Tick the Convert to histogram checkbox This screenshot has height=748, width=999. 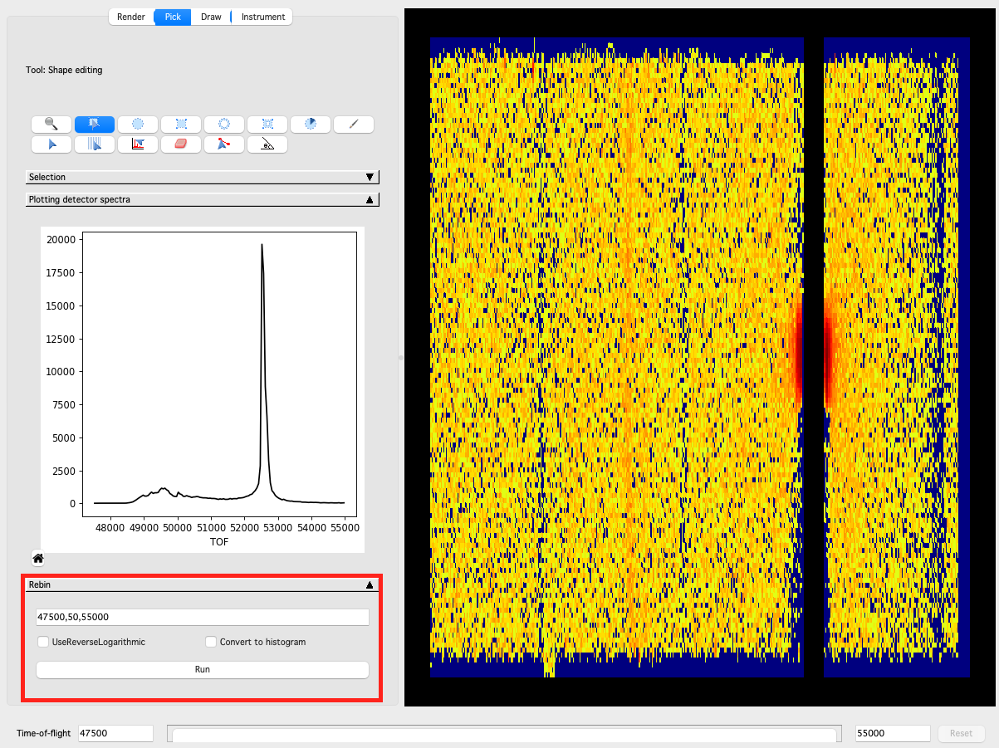pos(211,642)
